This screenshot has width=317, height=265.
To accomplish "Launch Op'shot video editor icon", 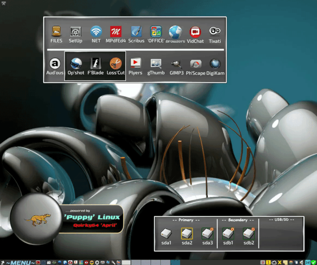I will click(76, 64).
